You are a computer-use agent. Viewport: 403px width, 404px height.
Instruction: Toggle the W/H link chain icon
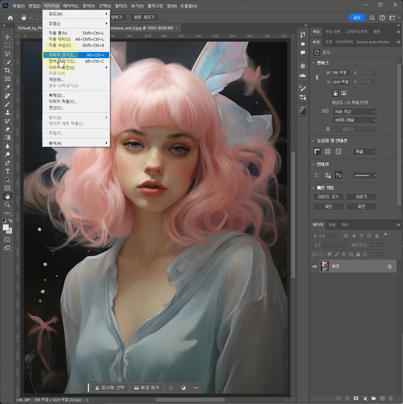pyautogui.click(x=317, y=77)
